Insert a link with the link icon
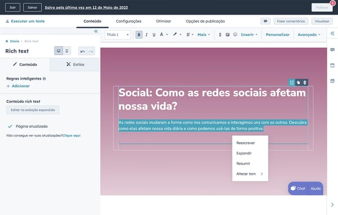Viewport: 338px width, 215px height. coord(220,34)
